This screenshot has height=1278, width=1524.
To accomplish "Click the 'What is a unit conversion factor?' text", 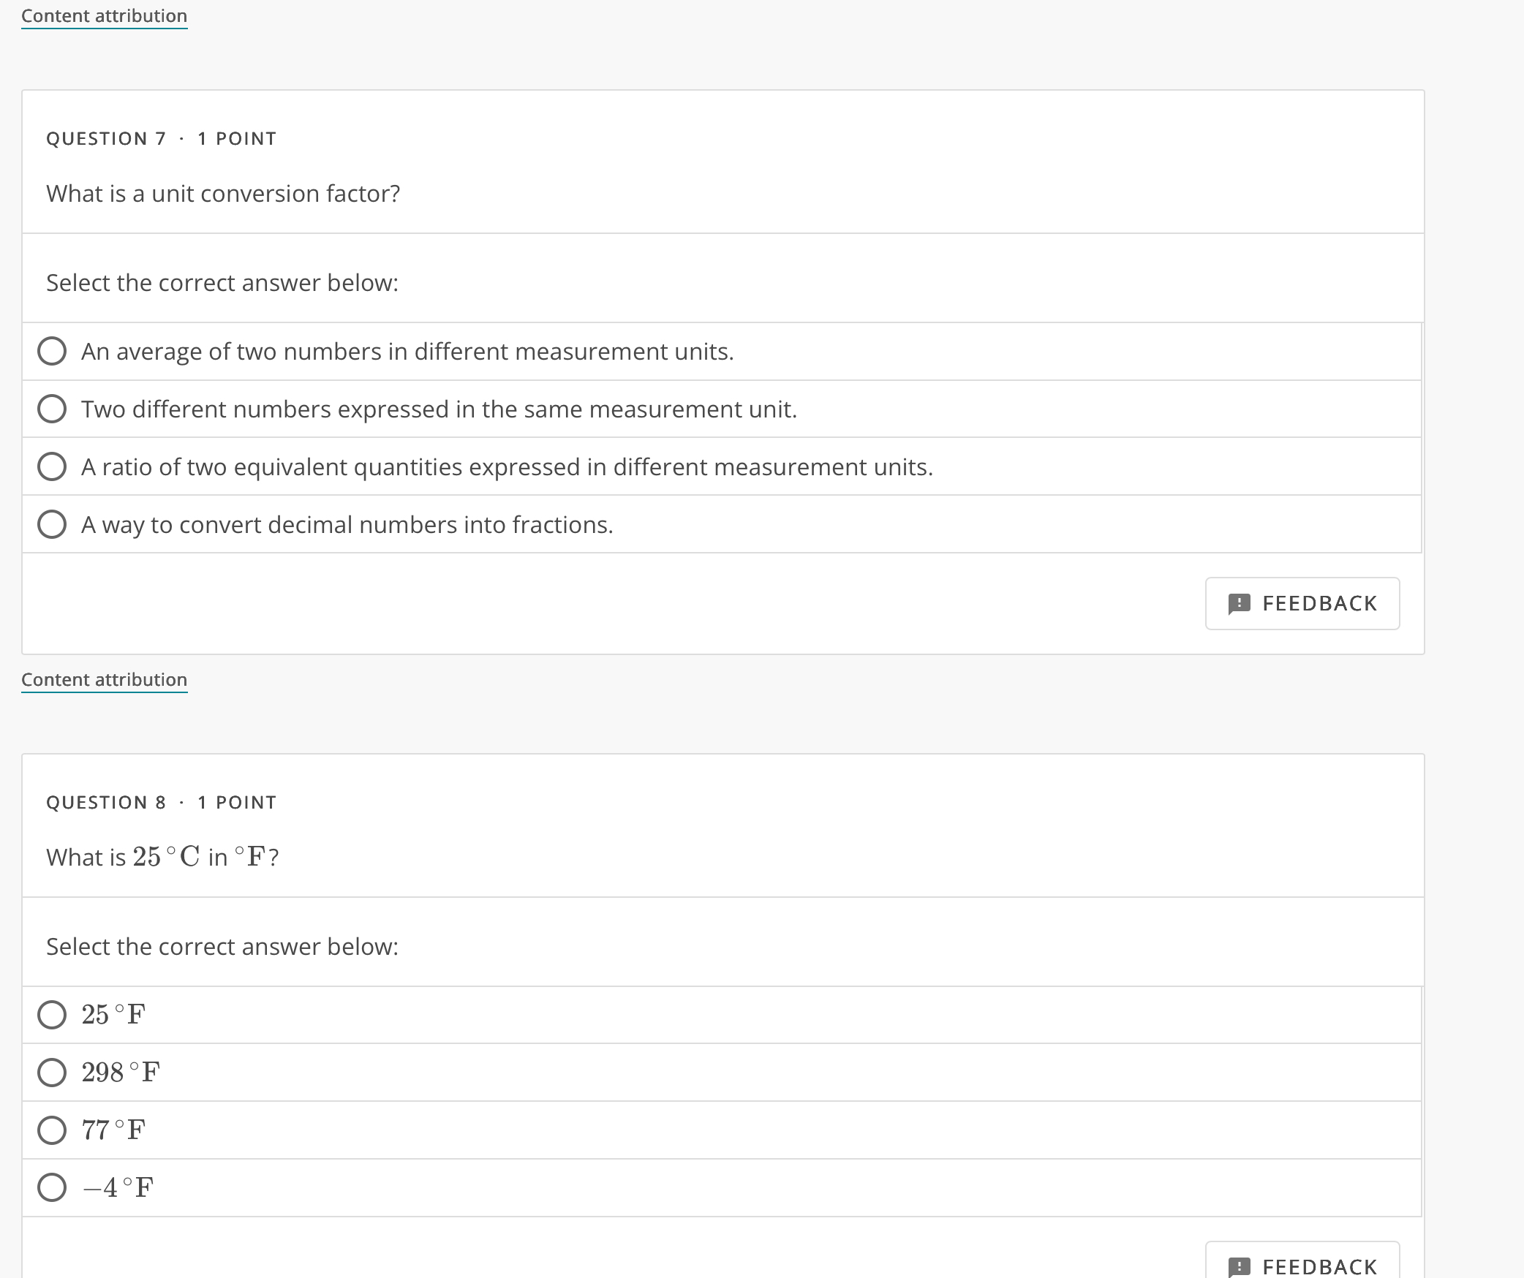I will (x=223, y=194).
